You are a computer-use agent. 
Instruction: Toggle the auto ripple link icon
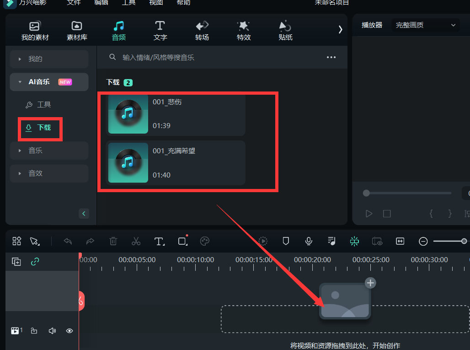[x=35, y=262]
